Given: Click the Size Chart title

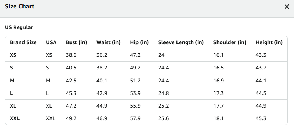Looking at the screenshot, I should (20, 6).
